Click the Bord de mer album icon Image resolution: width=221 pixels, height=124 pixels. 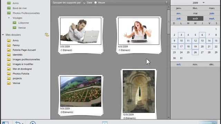[9, 8]
